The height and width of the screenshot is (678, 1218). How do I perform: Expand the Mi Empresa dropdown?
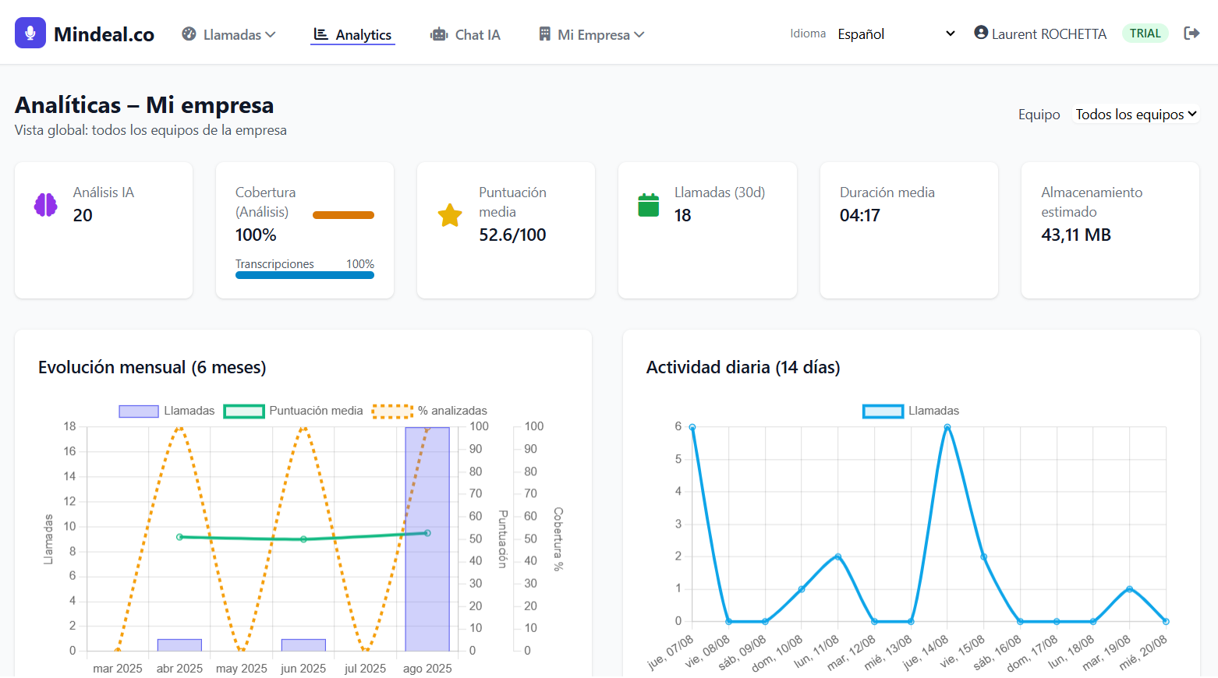pos(592,34)
